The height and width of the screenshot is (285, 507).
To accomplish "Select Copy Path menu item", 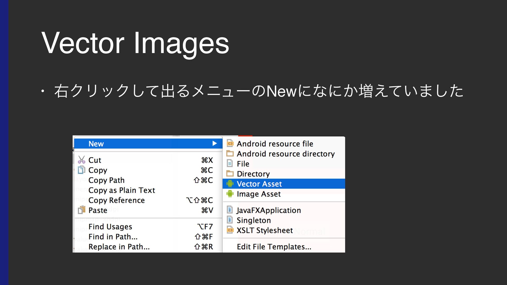I will click(x=148, y=180).
